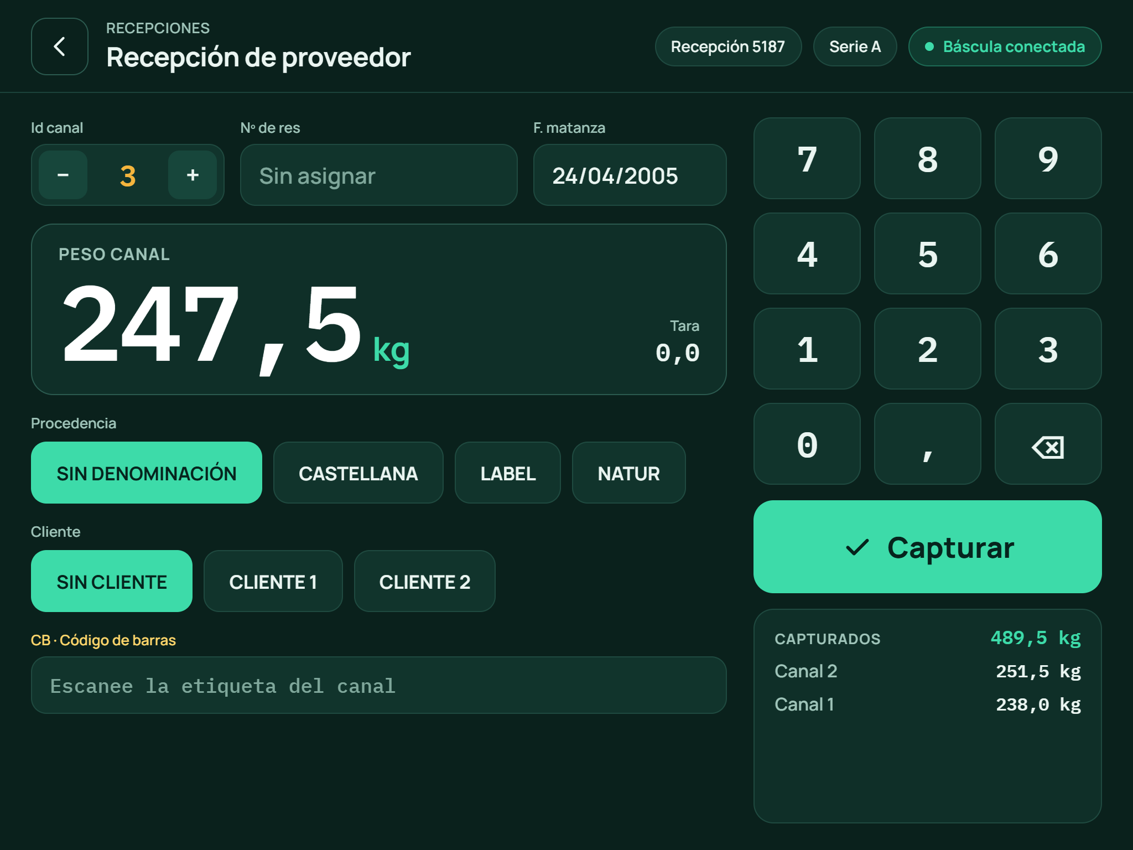The width and height of the screenshot is (1133, 850).
Task: Select the Canal 2 captured row
Action: pyautogui.click(x=928, y=671)
